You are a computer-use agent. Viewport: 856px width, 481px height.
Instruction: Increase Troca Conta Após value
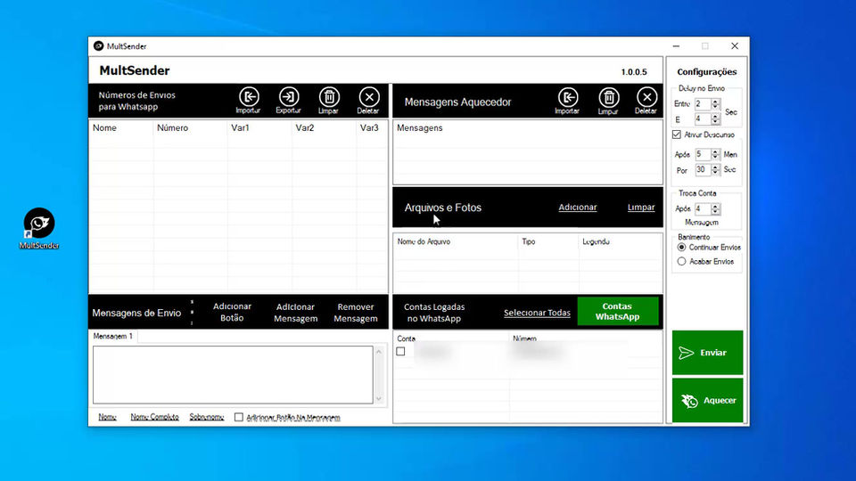[716, 206]
